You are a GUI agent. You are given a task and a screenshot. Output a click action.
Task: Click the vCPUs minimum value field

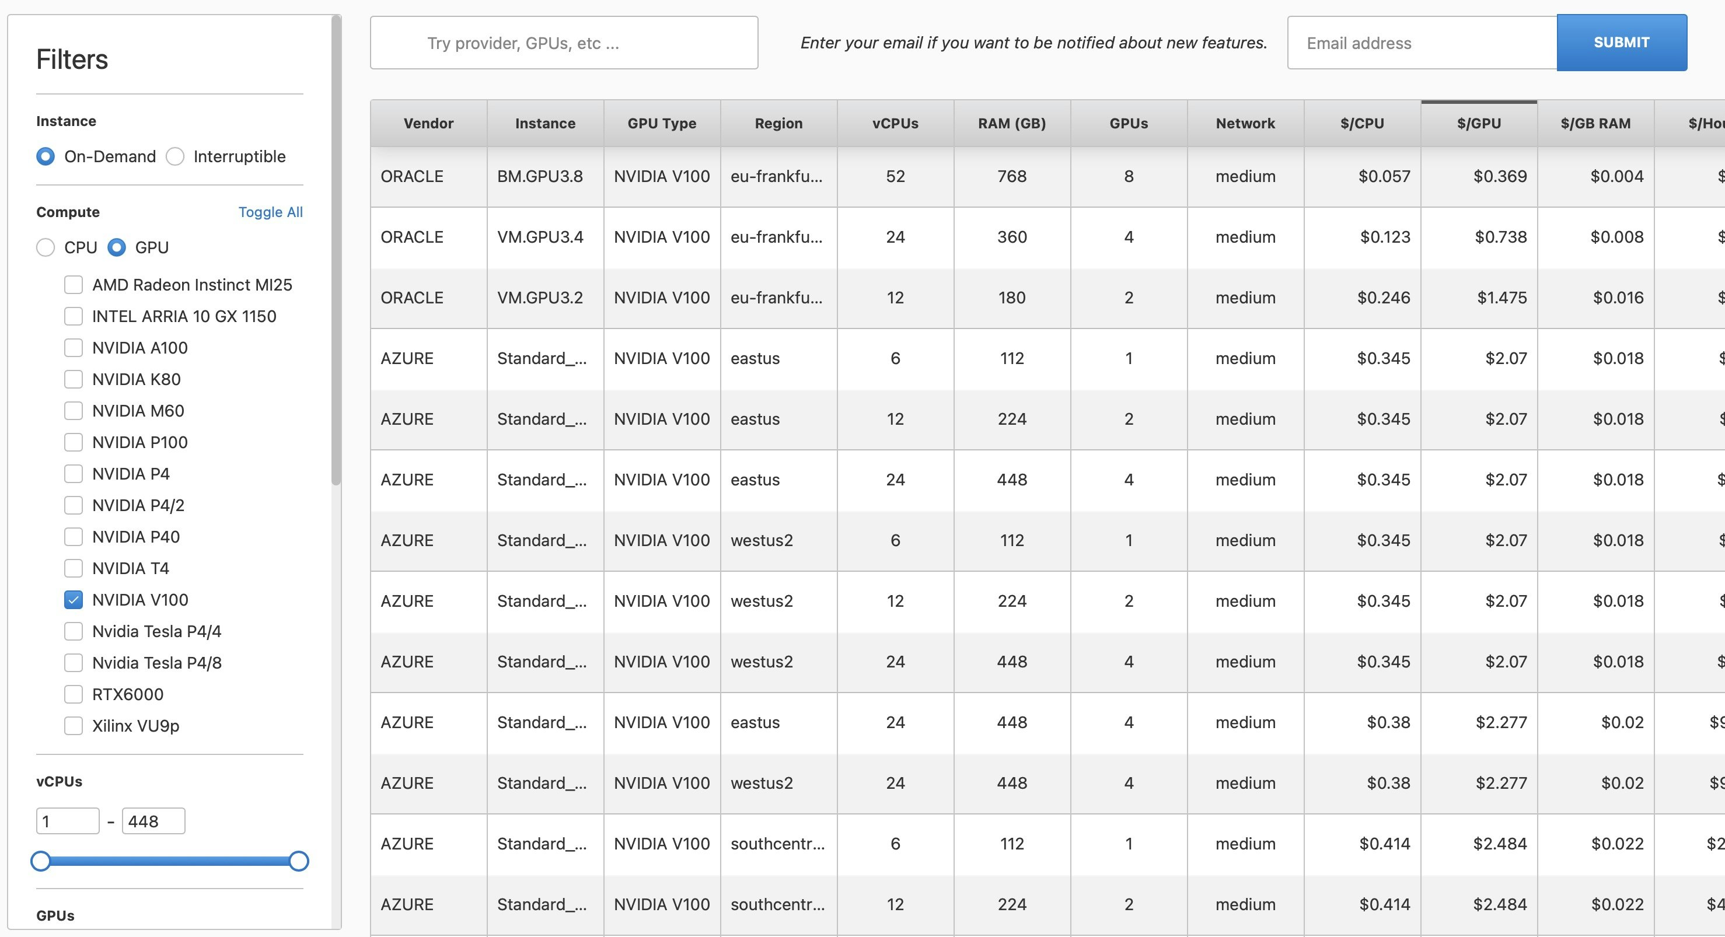click(68, 821)
